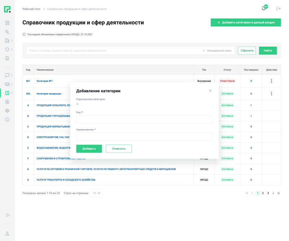This screenshot has height=241, width=289.
Task: Expand the sidebar menu toggle near the bottom
Action: pyautogui.click(x=7, y=215)
